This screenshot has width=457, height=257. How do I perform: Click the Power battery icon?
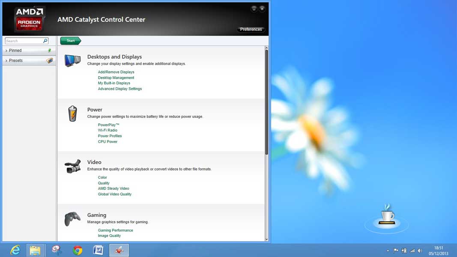[72, 114]
